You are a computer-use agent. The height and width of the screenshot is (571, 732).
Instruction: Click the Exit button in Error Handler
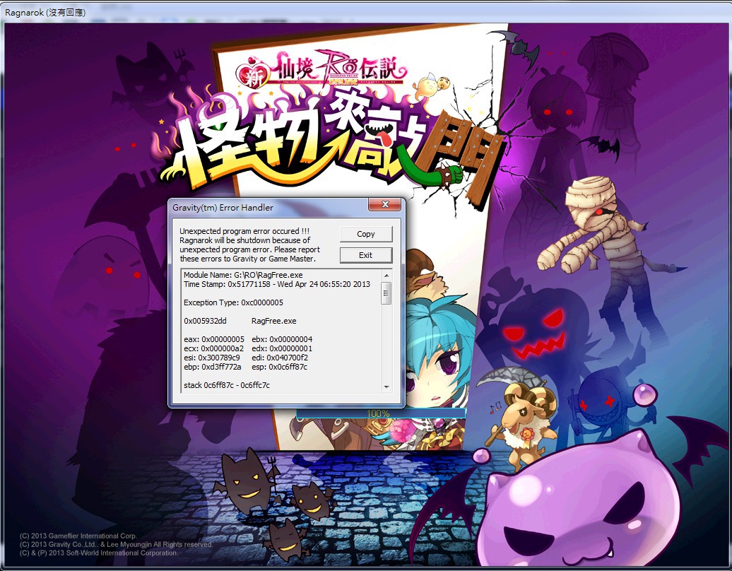tap(366, 255)
